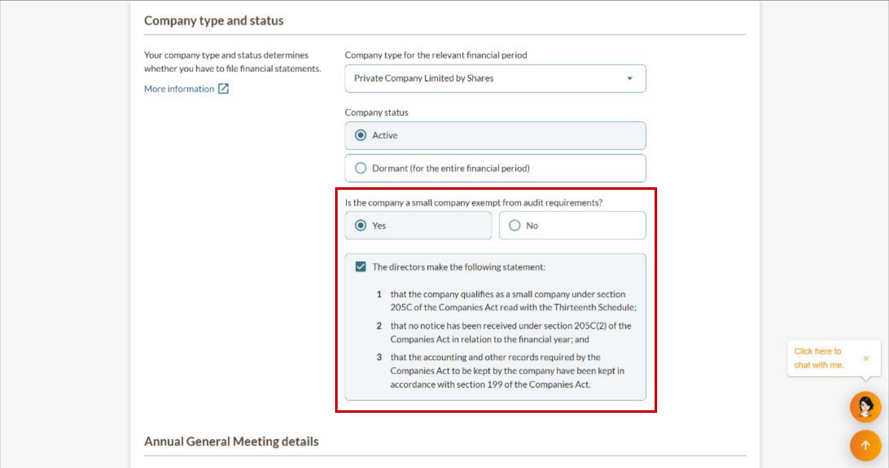This screenshot has height=468, width=889.
Task: Click the 'Company status' label
Action: (x=376, y=112)
